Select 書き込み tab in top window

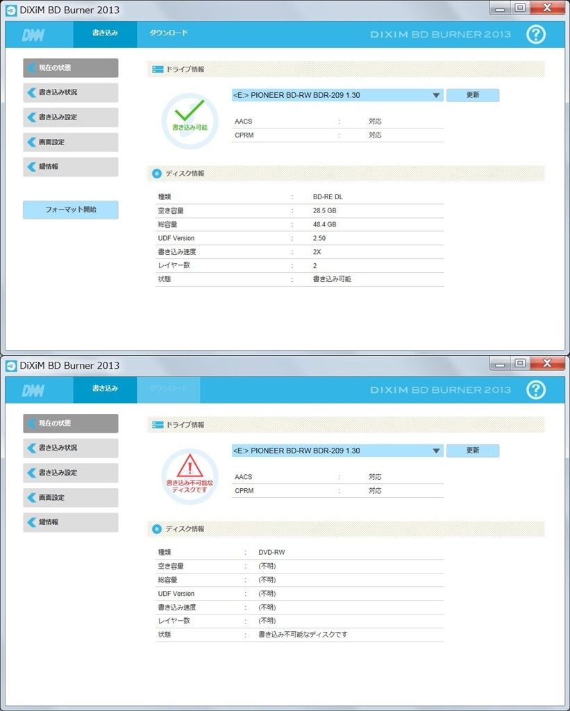[x=106, y=33]
